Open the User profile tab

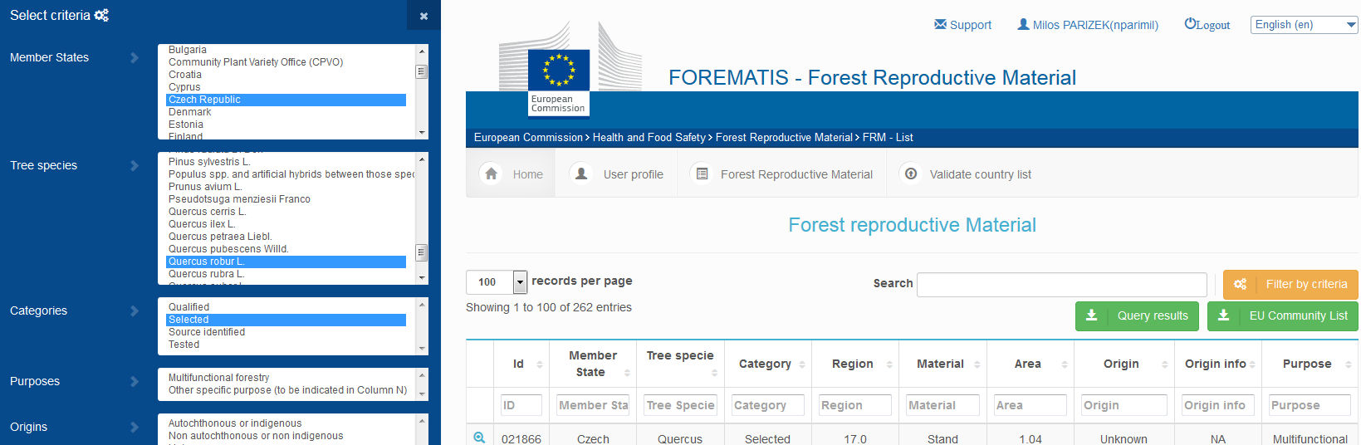[x=616, y=174]
